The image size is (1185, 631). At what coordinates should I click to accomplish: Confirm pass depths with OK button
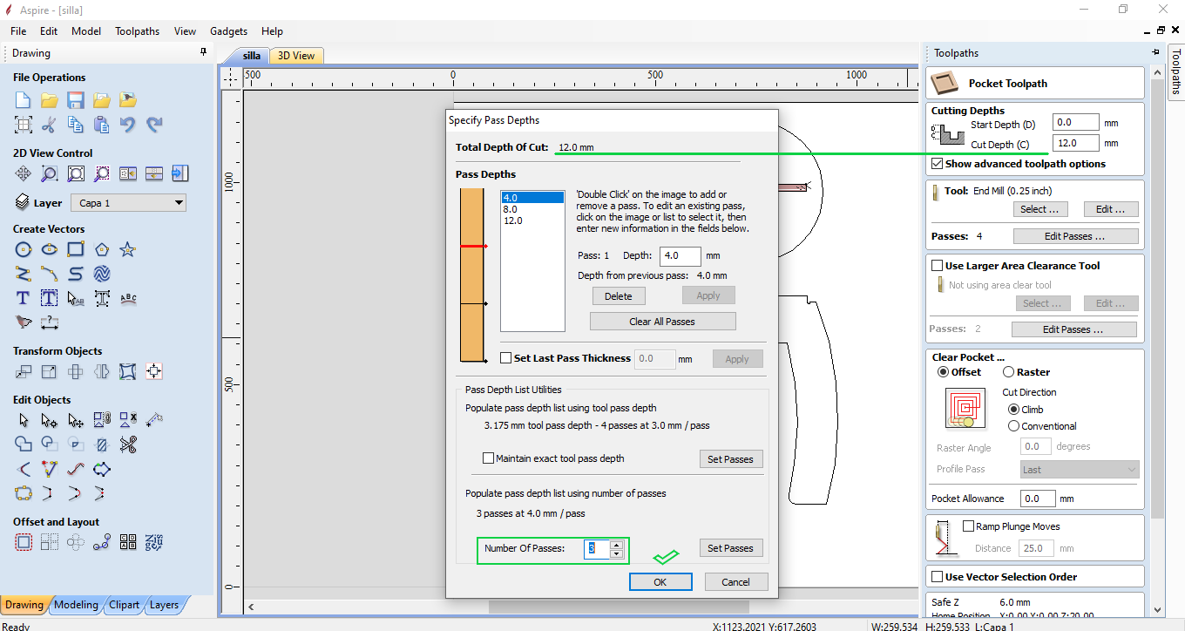[660, 582]
